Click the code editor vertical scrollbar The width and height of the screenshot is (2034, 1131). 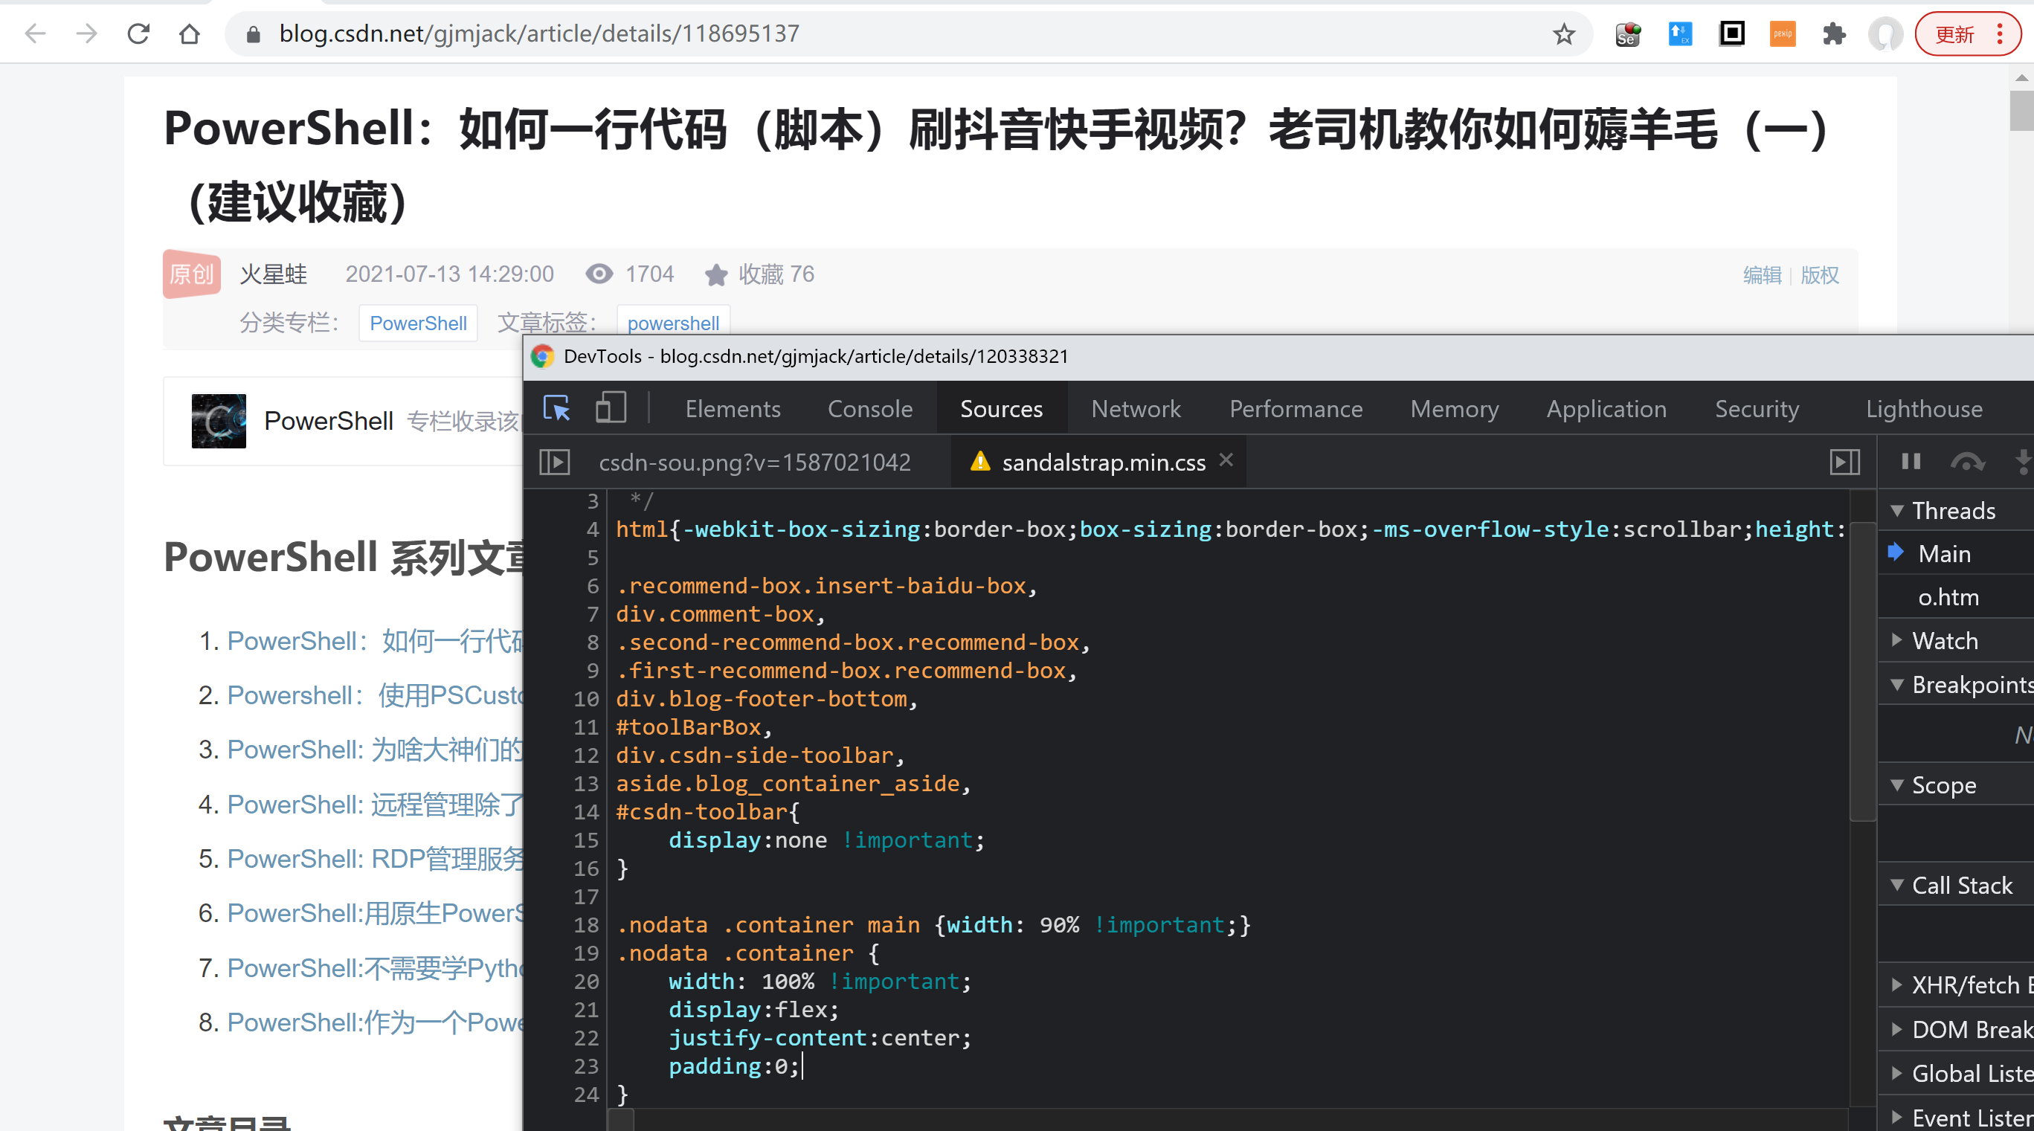[1863, 671]
